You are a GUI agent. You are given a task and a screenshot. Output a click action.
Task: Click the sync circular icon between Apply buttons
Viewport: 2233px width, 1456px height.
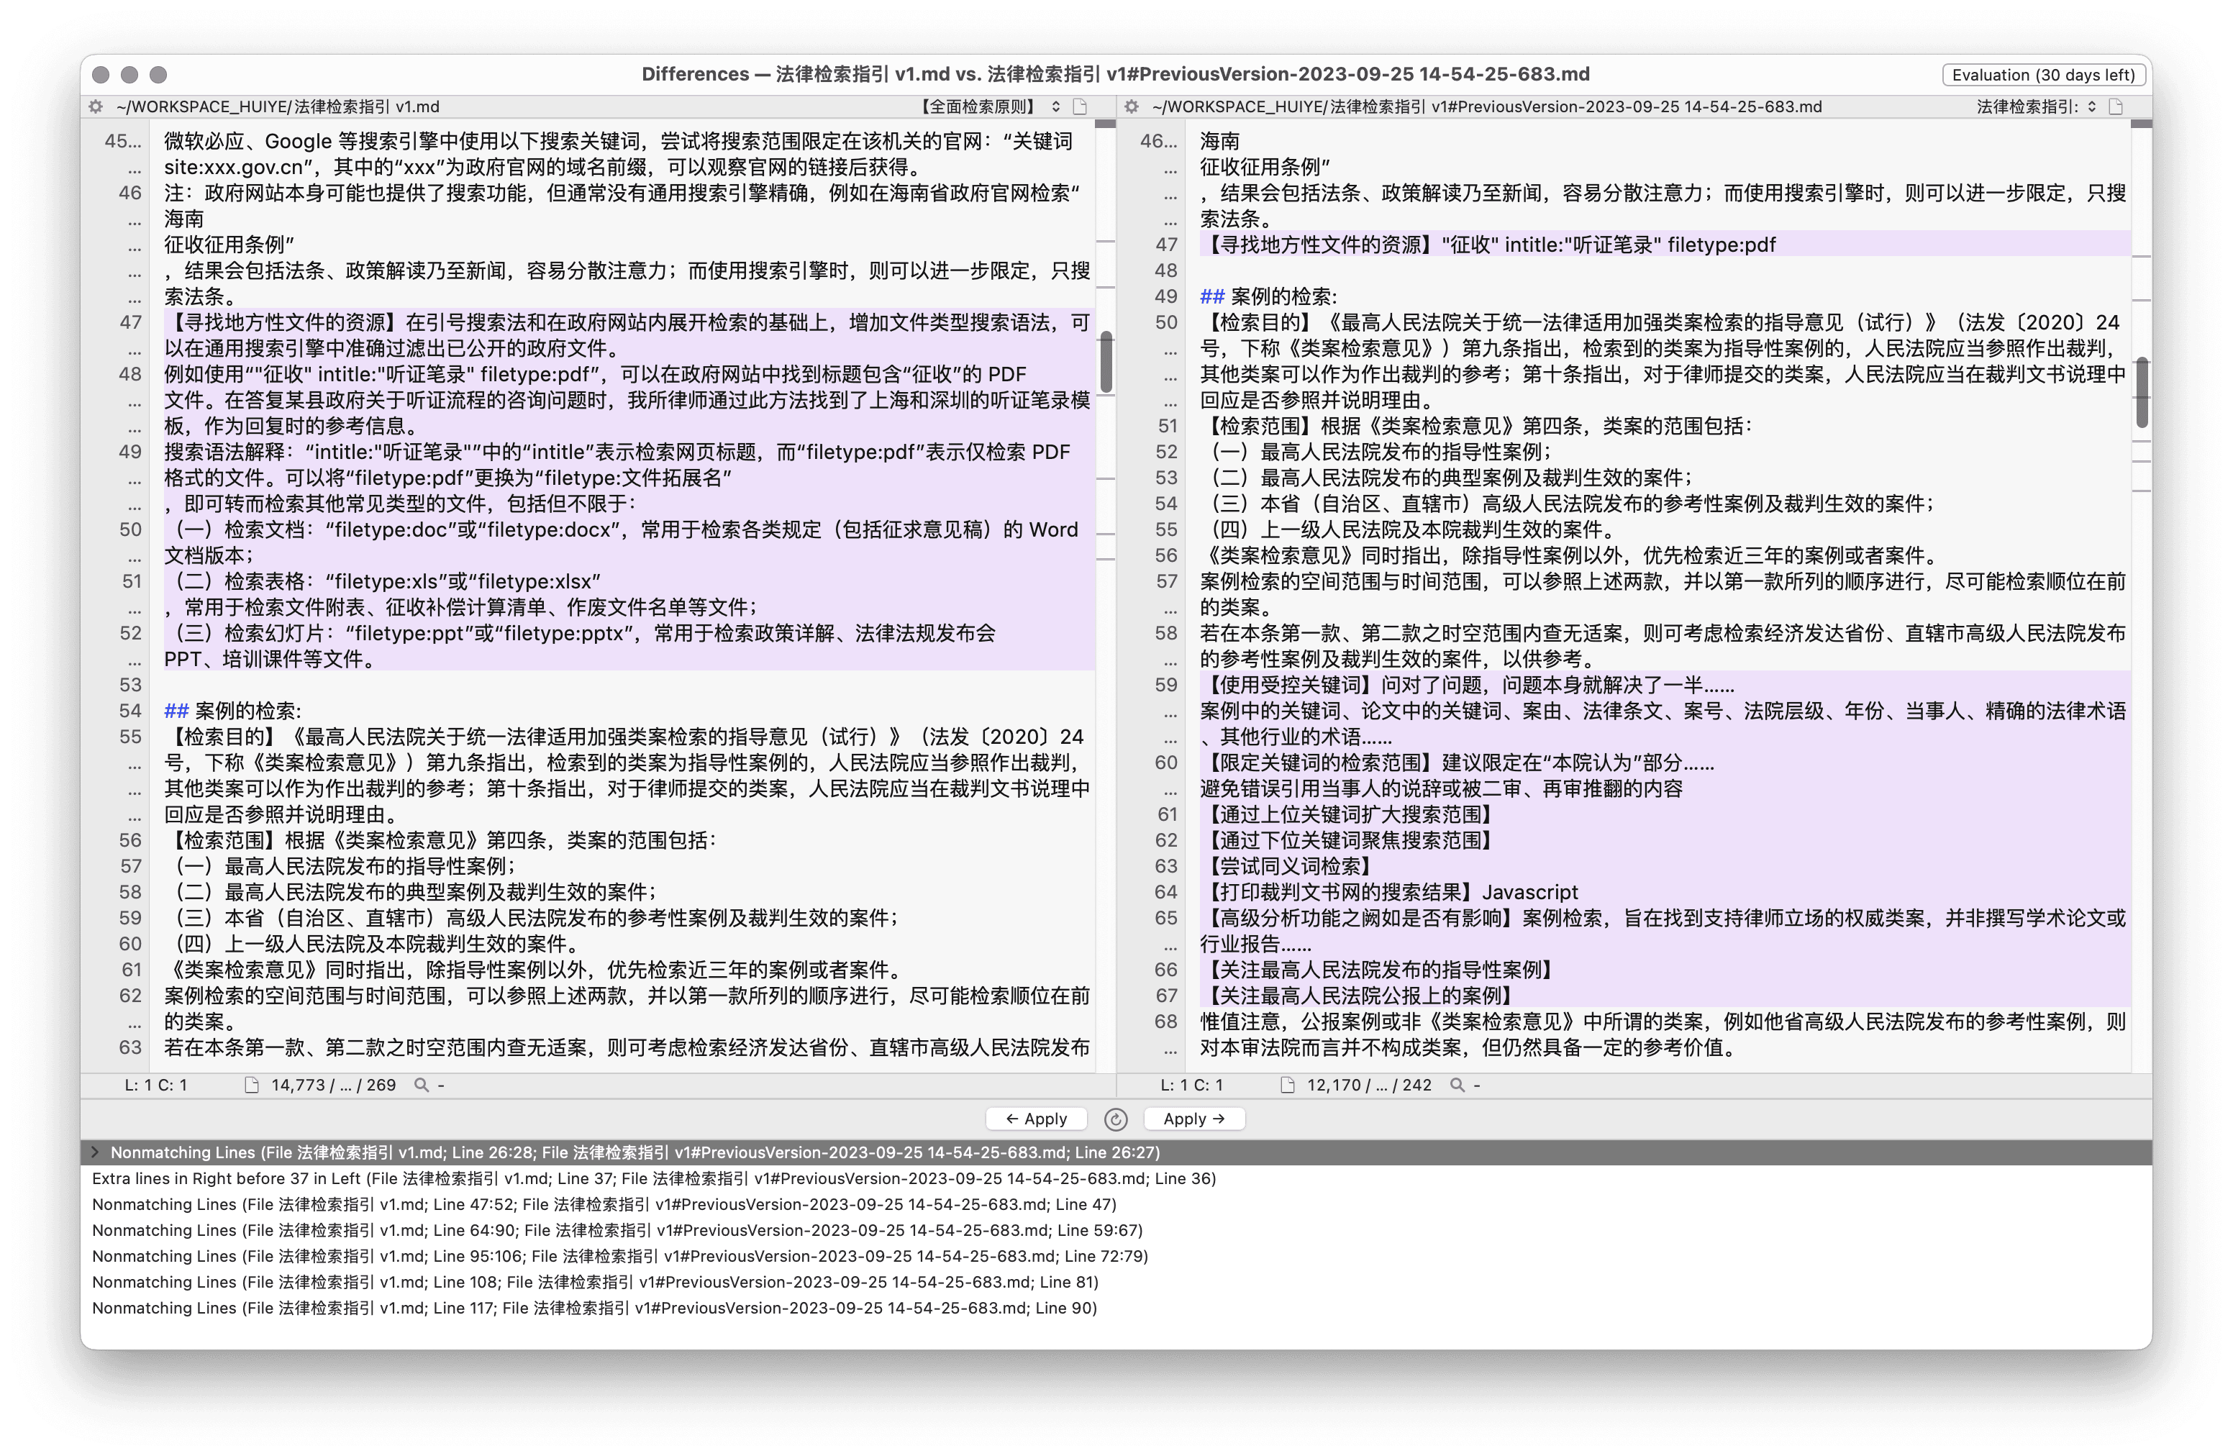pos(1116,1119)
